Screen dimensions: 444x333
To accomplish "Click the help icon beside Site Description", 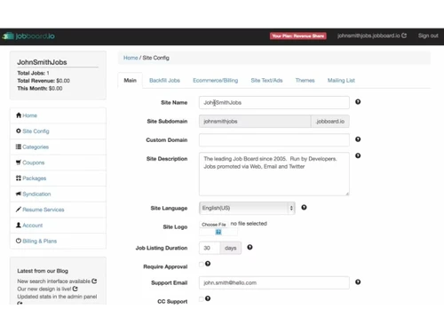I will (358, 155).
